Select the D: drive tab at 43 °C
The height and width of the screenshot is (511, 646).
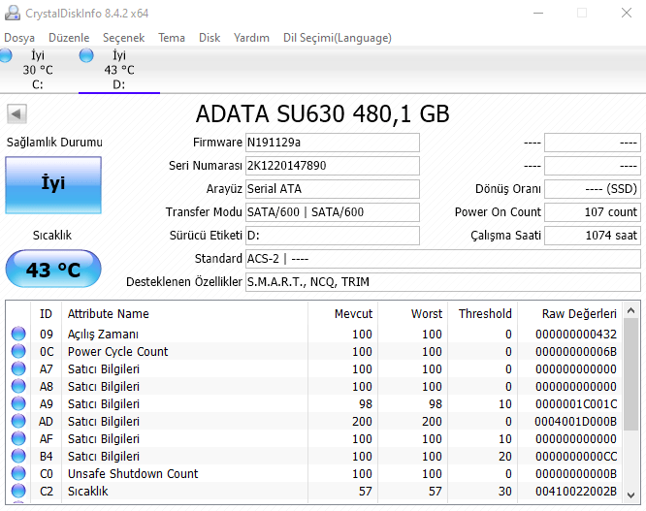point(118,70)
